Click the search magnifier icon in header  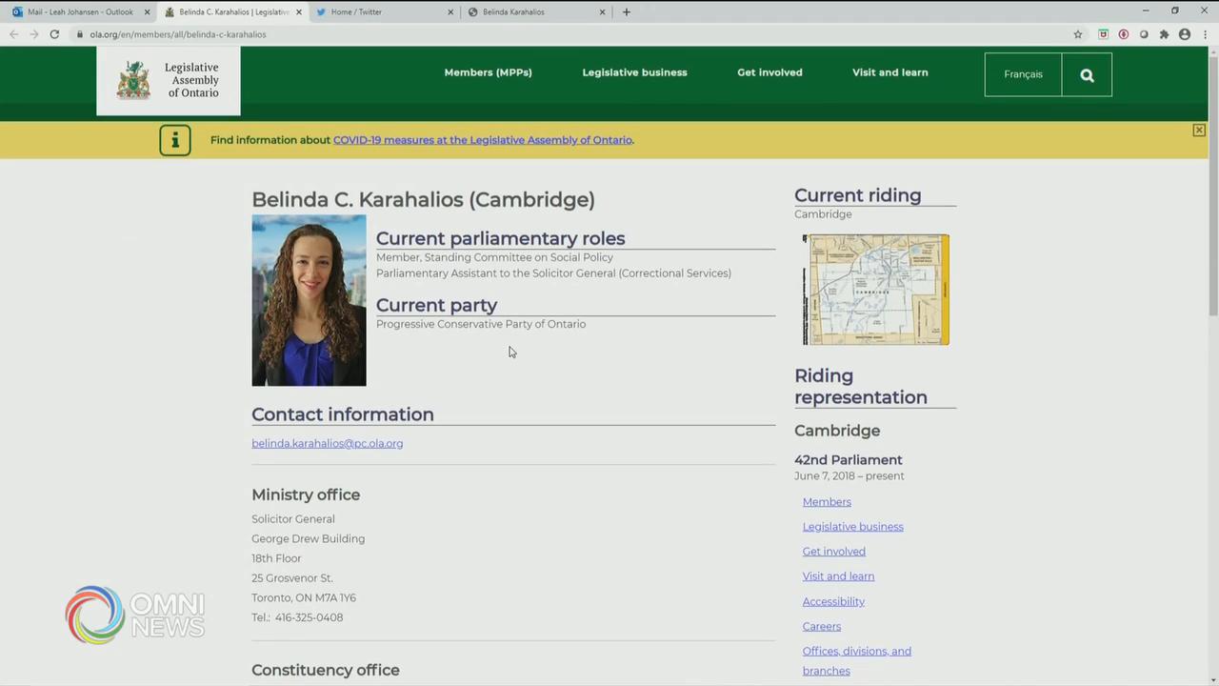1087,75
